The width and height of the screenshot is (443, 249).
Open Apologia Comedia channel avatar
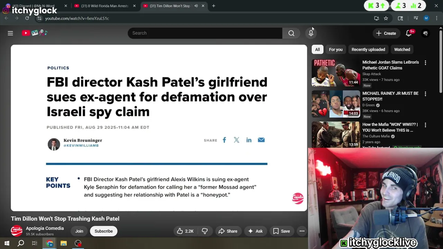tap(17, 231)
